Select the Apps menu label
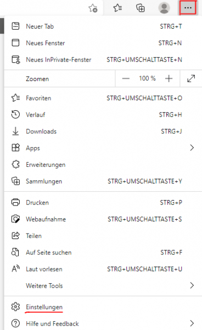This screenshot has height=330, width=202. (33, 148)
